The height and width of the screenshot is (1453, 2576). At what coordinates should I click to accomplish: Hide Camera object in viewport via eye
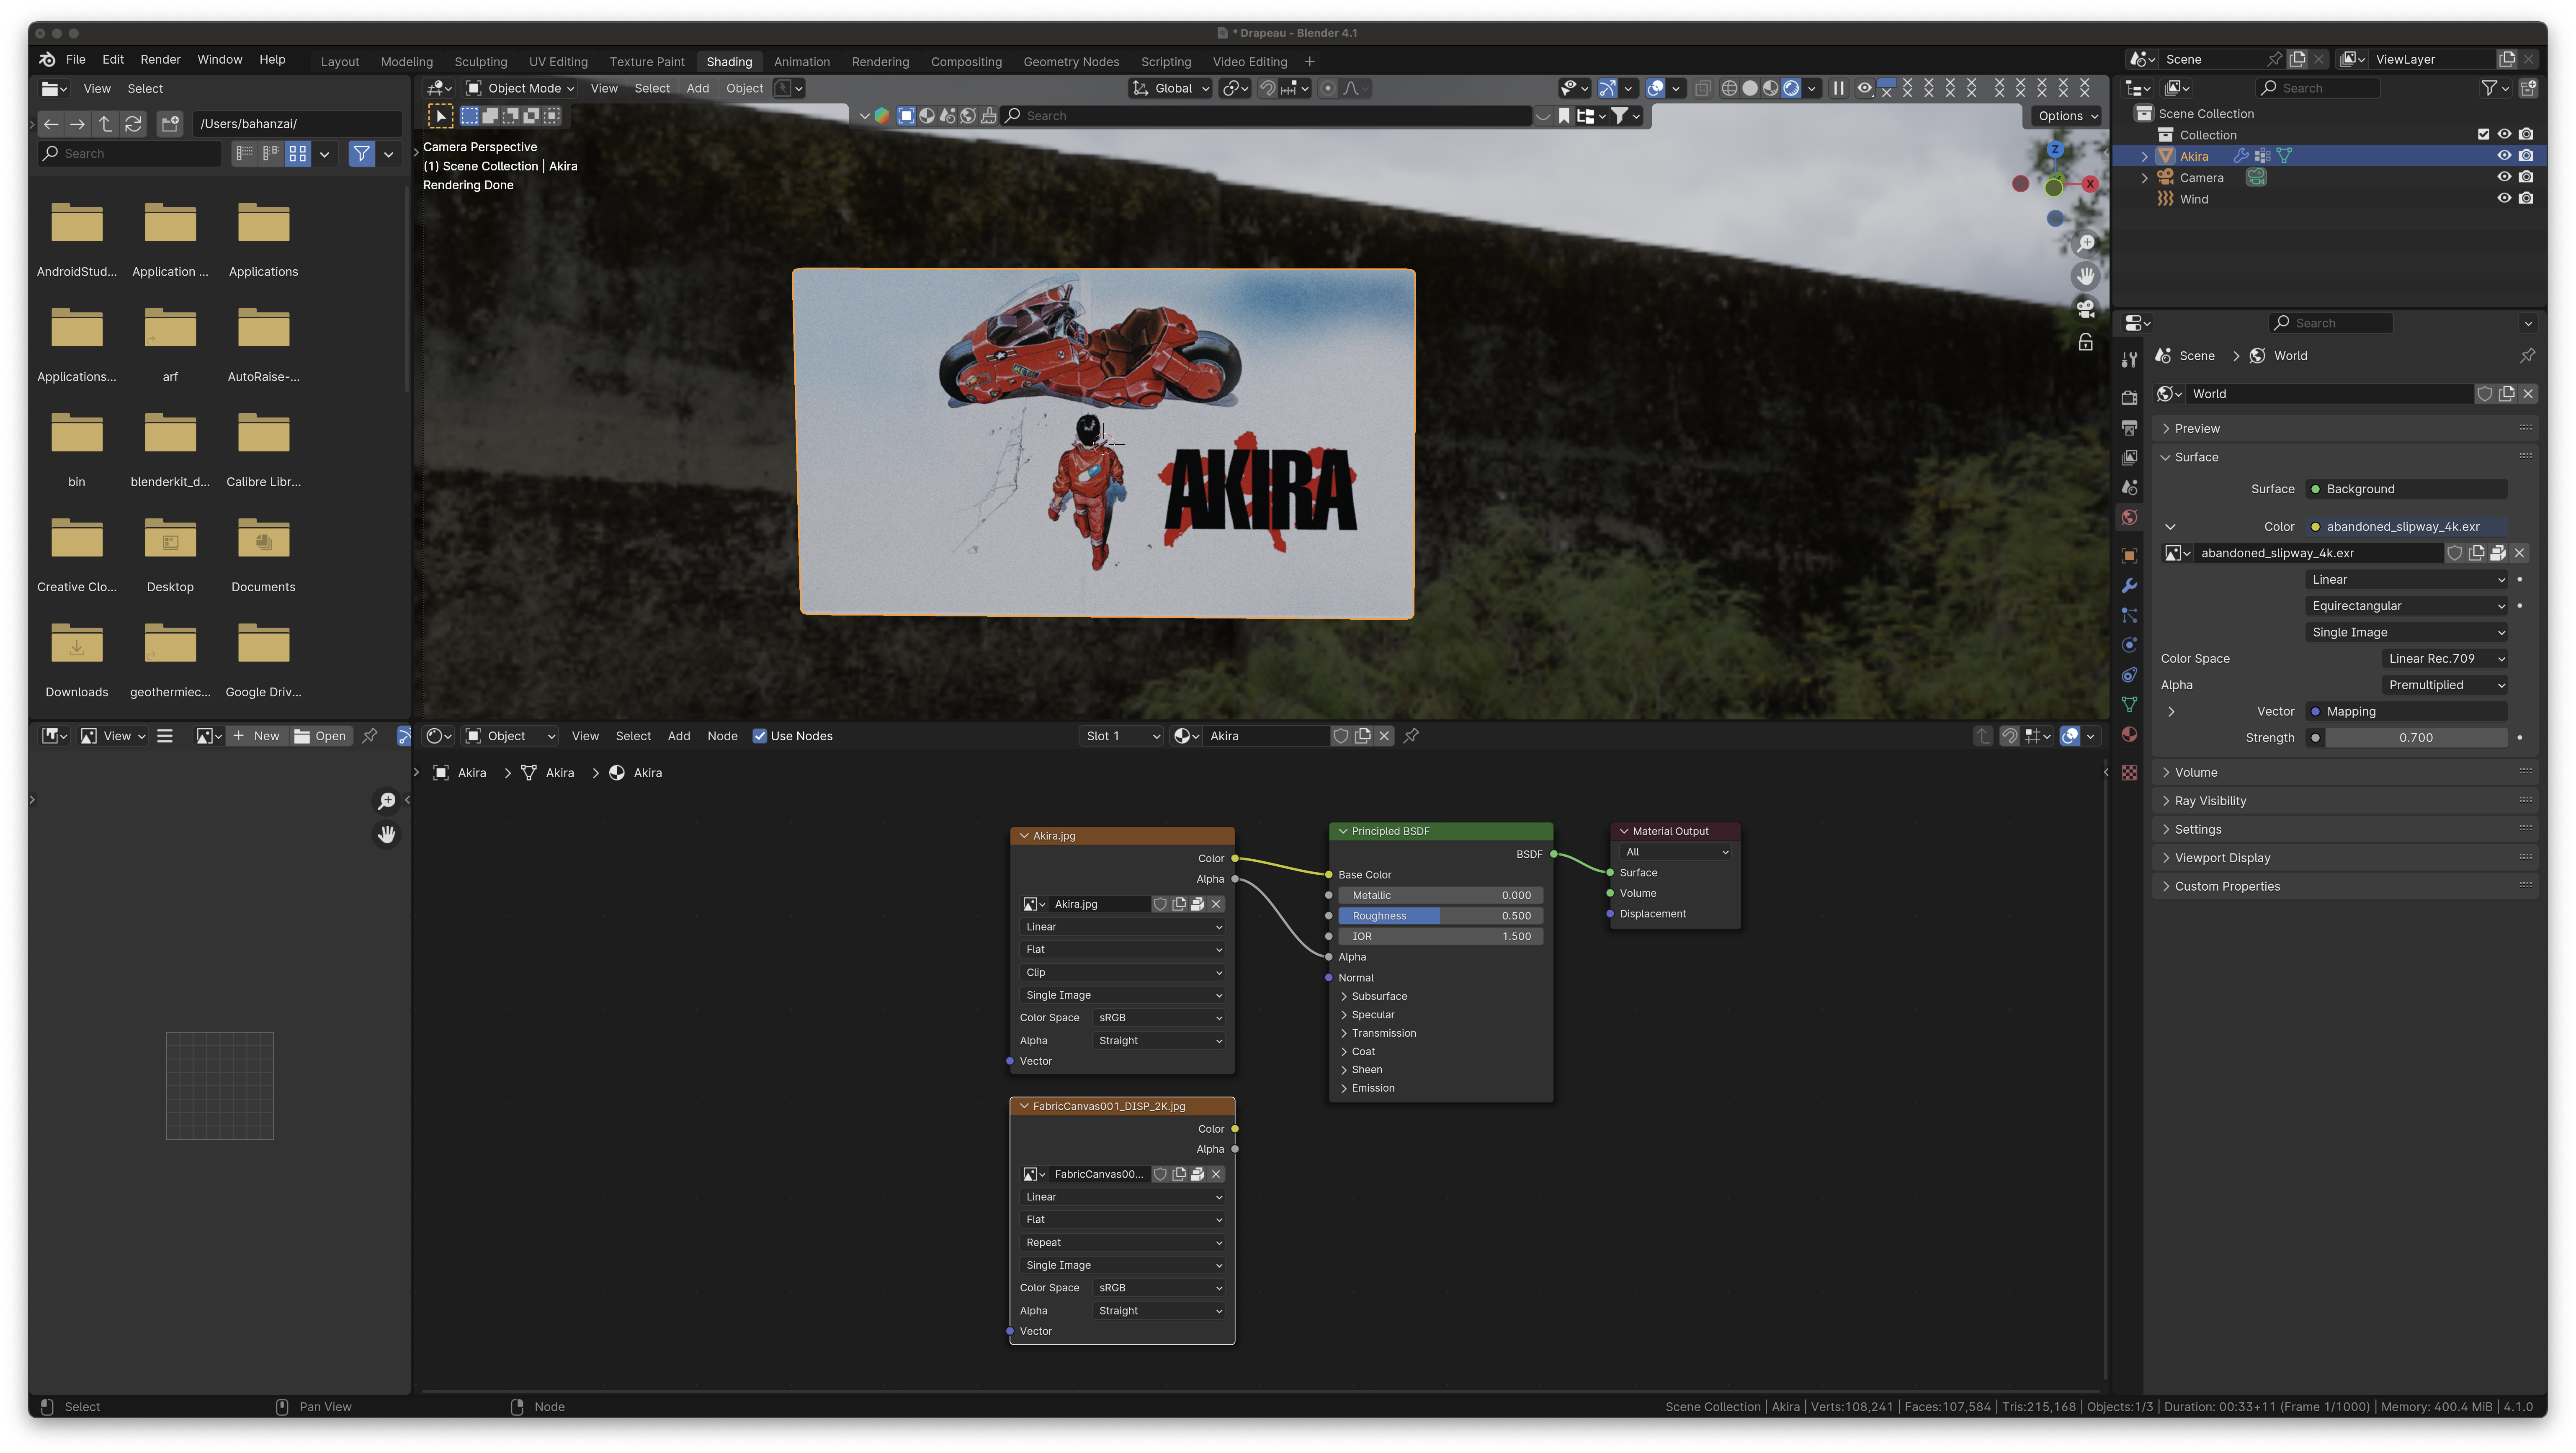(2504, 177)
